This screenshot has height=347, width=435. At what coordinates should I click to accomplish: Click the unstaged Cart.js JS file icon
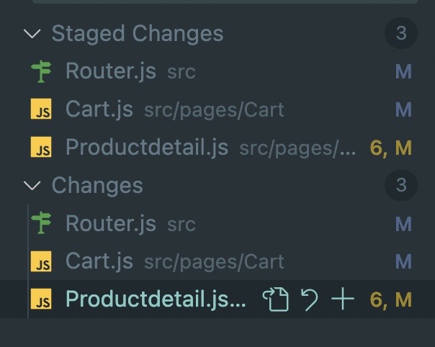pos(41,261)
